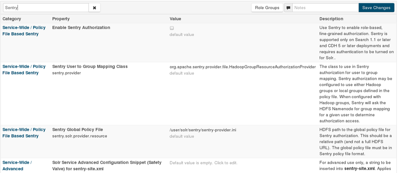
Task: Click the notes speech bubble icon
Action: [288, 8]
